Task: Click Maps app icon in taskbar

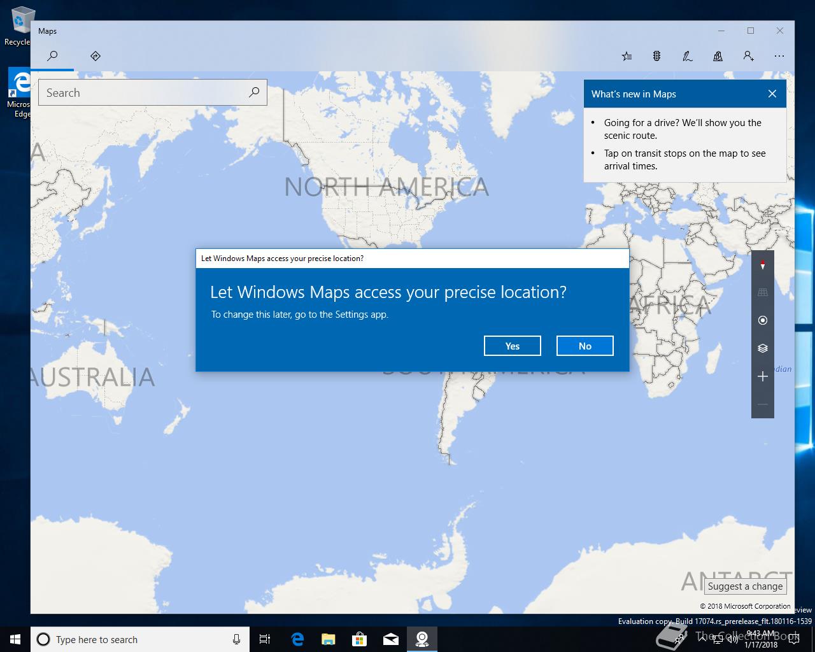Action: [x=422, y=639]
